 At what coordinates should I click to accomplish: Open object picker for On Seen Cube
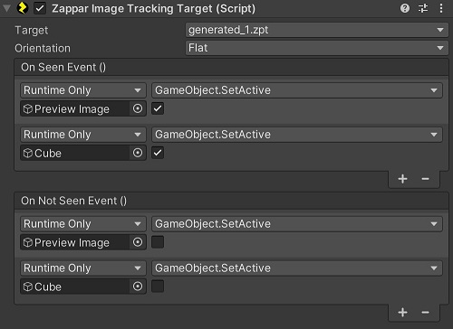tap(138, 153)
